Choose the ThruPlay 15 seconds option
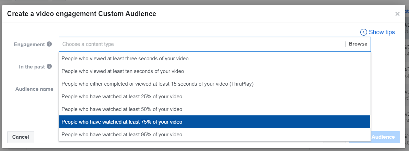Image resolution: width=409 pixels, height=151 pixels. coord(214,84)
